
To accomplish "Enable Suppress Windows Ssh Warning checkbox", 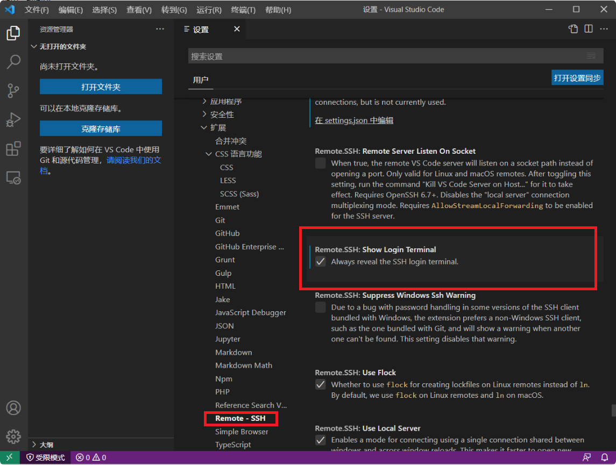I will pyautogui.click(x=321, y=307).
